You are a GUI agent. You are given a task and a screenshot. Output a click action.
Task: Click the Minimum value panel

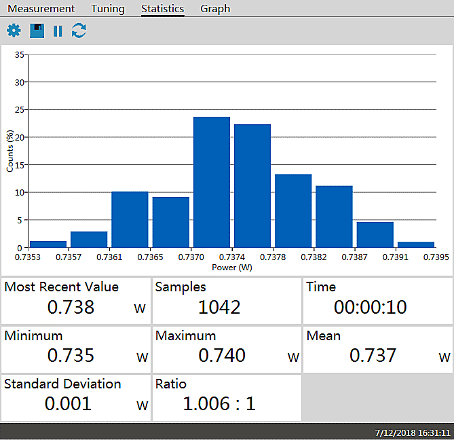click(75, 349)
